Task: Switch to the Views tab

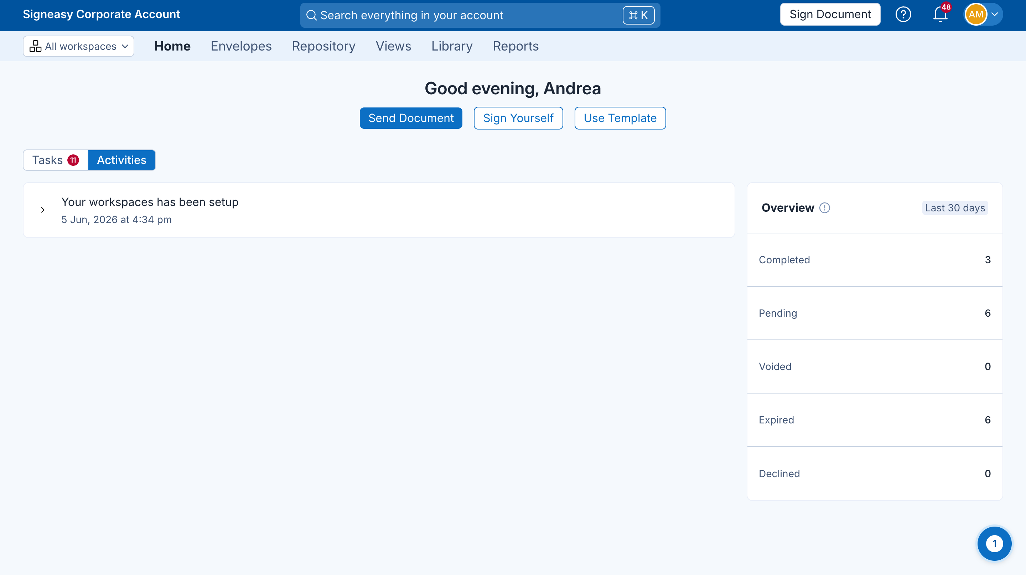Action: click(393, 46)
